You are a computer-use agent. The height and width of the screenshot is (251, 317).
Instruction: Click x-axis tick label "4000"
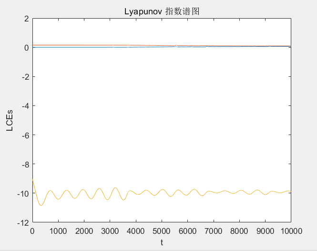(x=136, y=231)
